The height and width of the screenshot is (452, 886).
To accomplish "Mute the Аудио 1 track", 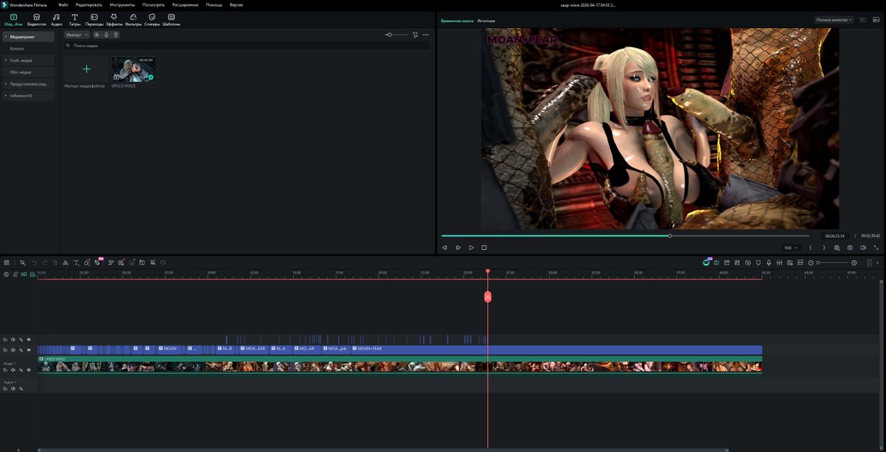I will [x=13, y=389].
